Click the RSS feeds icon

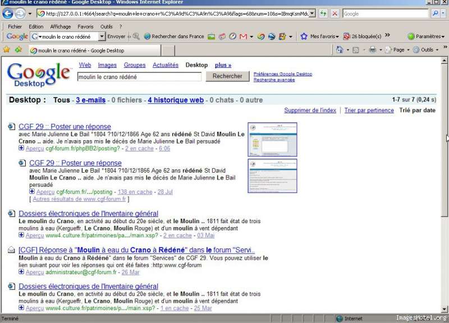(x=356, y=50)
